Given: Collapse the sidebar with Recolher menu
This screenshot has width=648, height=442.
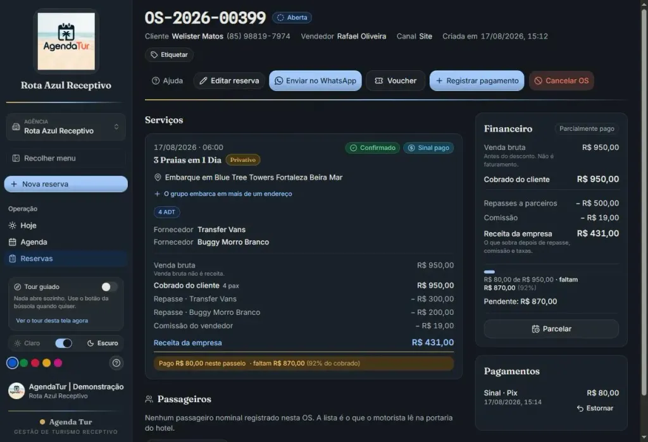Looking at the screenshot, I should (66, 158).
